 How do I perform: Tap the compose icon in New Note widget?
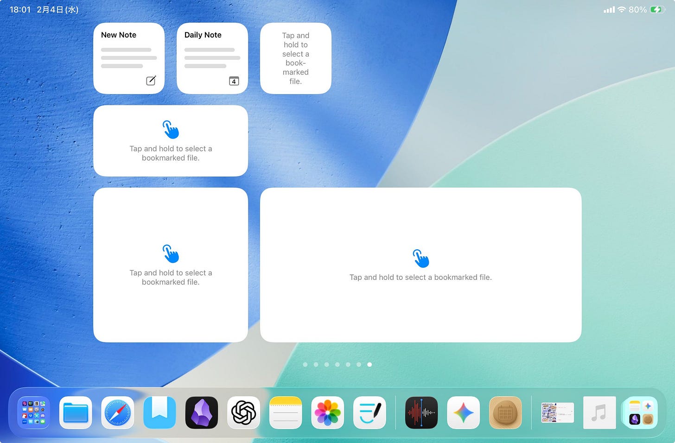151,81
